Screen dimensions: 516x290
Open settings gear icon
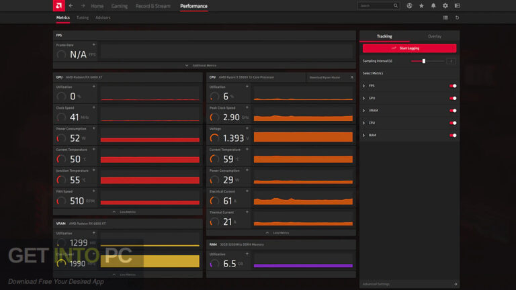(445, 5)
